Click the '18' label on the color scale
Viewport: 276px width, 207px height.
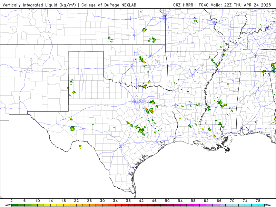pos(63,201)
